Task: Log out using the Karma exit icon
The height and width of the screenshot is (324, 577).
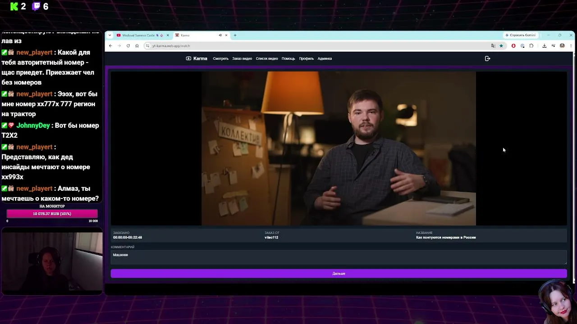Action: point(487,58)
